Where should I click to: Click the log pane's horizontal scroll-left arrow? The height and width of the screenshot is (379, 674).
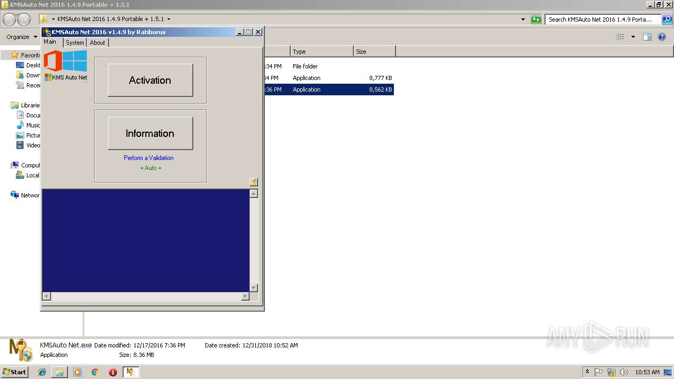(46, 296)
